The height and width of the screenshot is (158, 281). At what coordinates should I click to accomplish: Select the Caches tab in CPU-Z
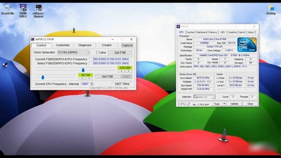click(190, 32)
